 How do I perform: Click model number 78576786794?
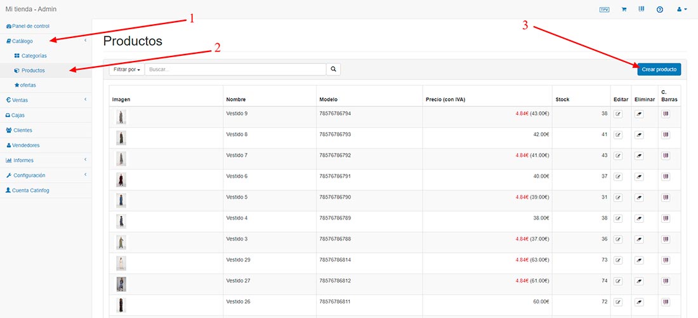point(335,114)
